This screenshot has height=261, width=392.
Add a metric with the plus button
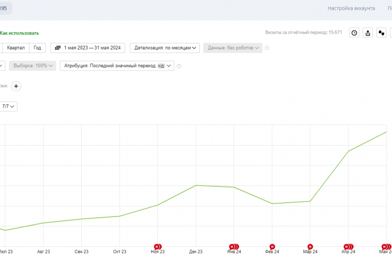coord(16,86)
